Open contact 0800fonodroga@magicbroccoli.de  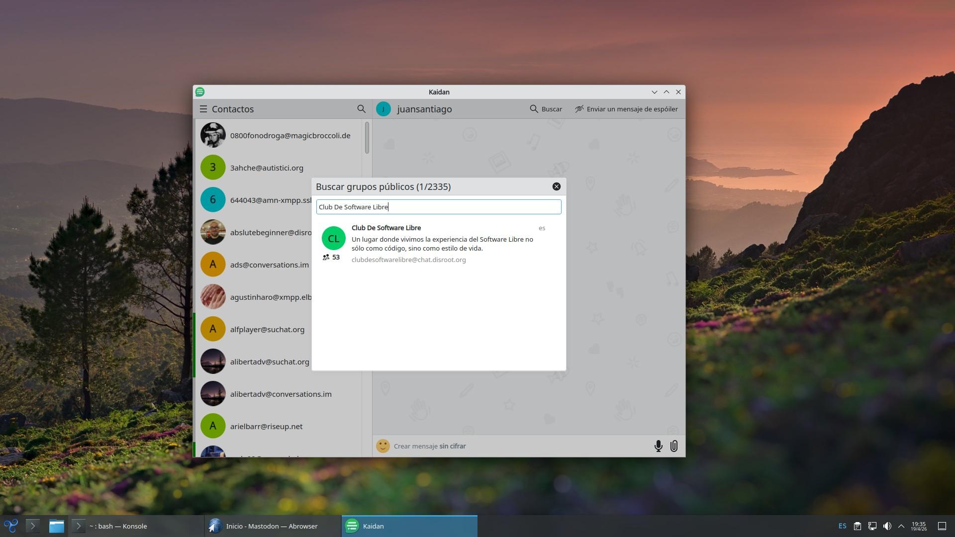(x=279, y=135)
